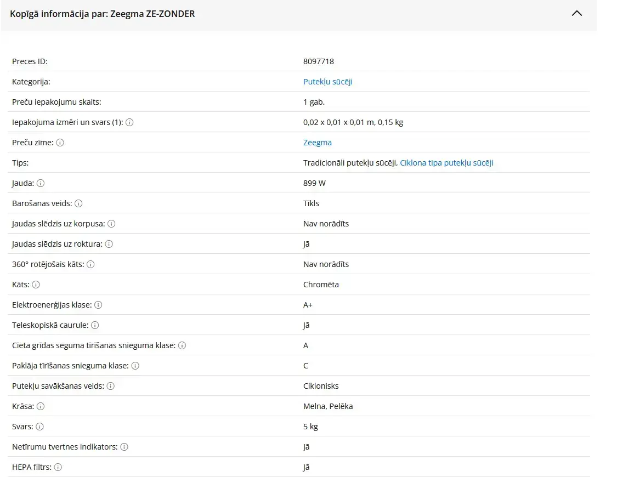Show info icon for Netīrumu tvertnes indikators

point(124,447)
